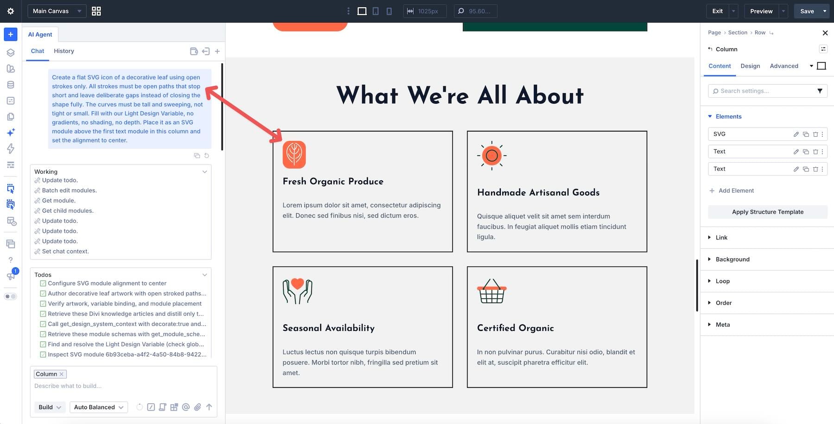The width and height of the screenshot is (834, 424).
Task: Toggle the light/dark mode switch in sidebar
Action: 10,297
